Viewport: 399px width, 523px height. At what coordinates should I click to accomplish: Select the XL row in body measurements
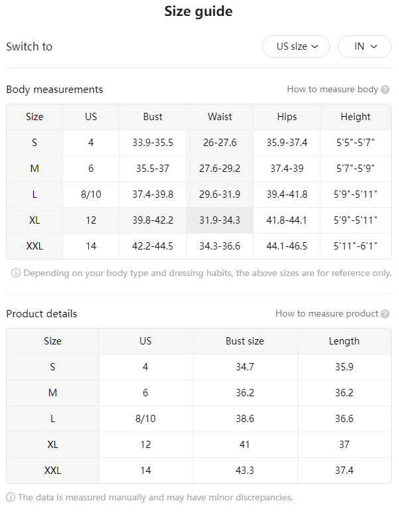199,220
